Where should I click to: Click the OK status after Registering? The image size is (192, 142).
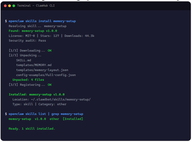pos(50,85)
